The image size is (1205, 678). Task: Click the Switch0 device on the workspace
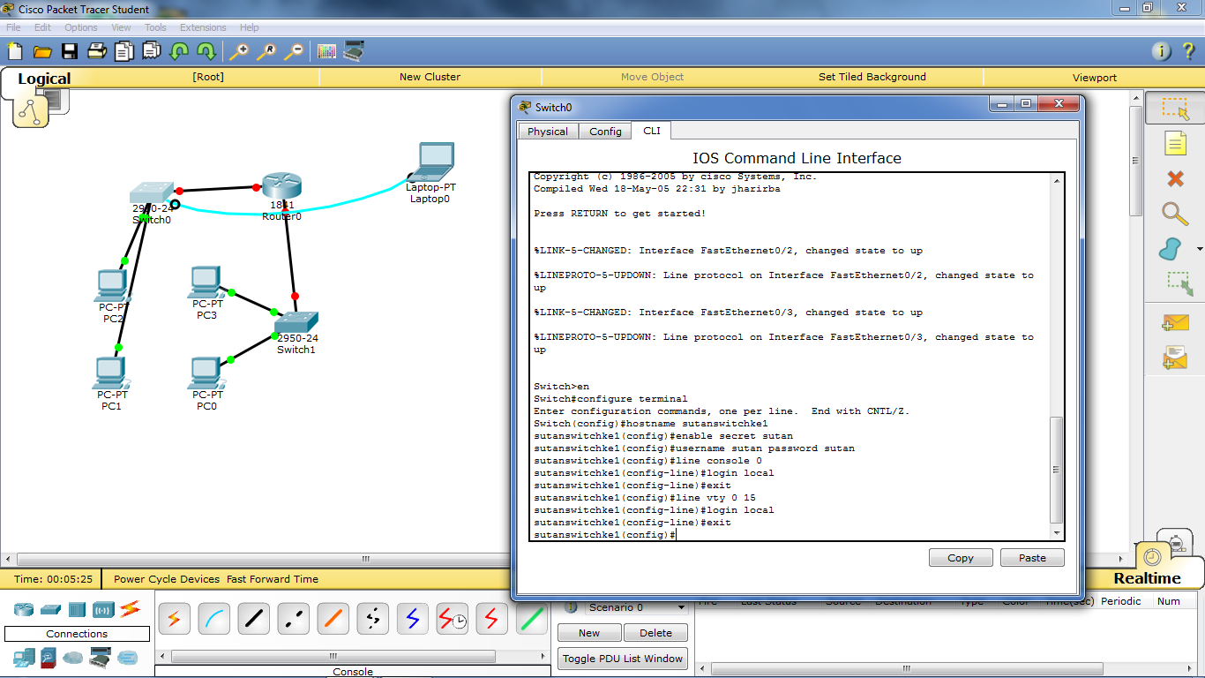tap(152, 194)
